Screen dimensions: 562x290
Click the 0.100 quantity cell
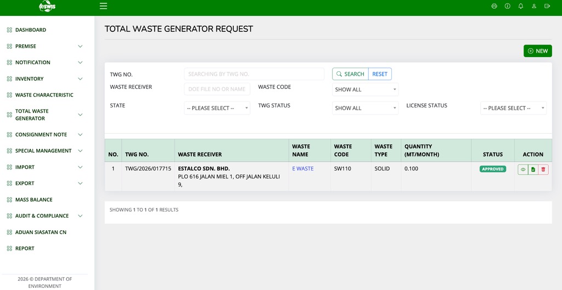pos(411,169)
